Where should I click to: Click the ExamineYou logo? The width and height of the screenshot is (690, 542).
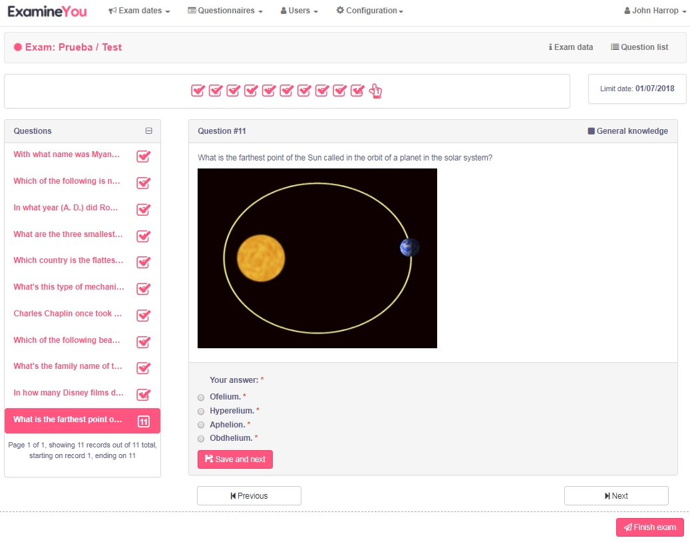tap(47, 11)
